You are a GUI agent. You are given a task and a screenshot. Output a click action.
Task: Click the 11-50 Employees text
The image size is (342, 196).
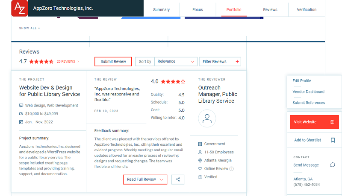pyautogui.click(x=219, y=152)
